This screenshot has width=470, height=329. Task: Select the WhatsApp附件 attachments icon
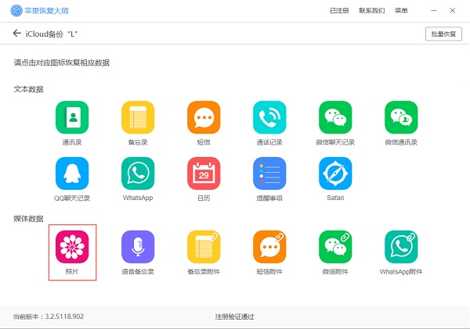click(x=401, y=247)
